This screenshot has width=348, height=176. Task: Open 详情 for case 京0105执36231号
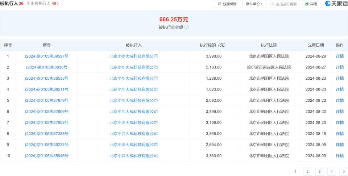tap(340, 145)
